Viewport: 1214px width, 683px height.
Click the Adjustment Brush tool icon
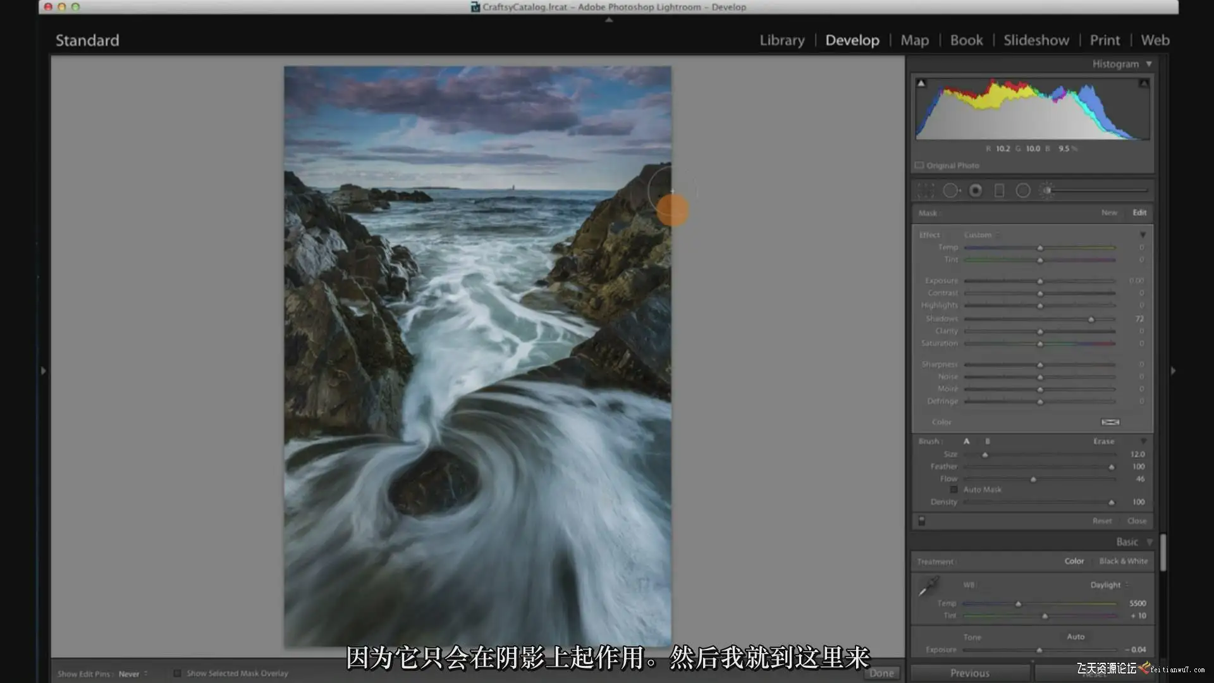1047,190
